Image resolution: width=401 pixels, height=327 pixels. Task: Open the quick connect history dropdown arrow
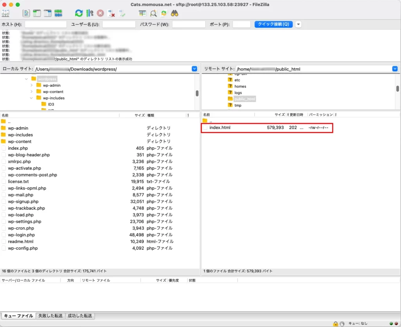298,24
